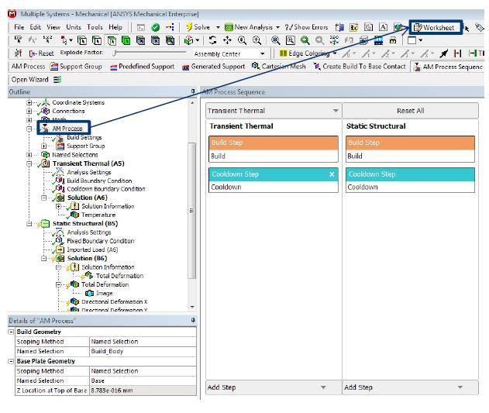Click Predefined Support toolbar icon
The width and height of the screenshot is (489, 413).
click(x=113, y=67)
